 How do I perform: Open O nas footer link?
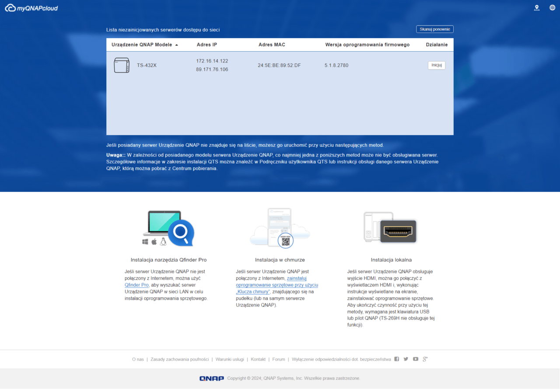coord(138,359)
